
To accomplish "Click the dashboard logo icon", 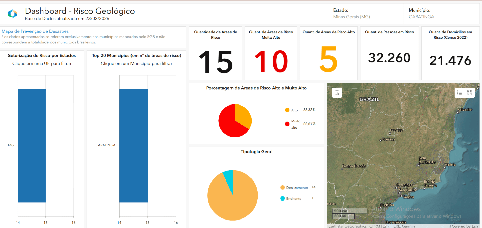I will 12,14.
